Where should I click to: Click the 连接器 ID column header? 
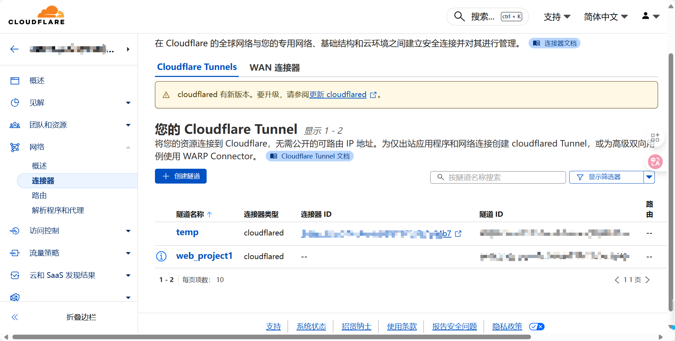(316, 214)
